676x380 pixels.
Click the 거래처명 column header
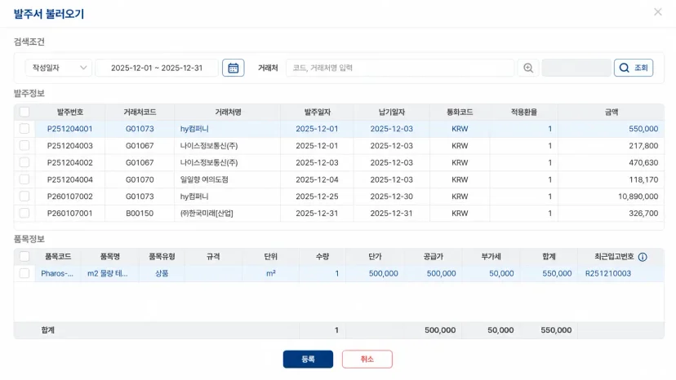(x=228, y=112)
